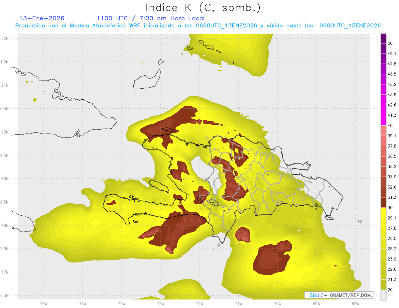Screen dimensions: 399x308
Task: Click the legend value '45.2'
Action: pos(392,84)
